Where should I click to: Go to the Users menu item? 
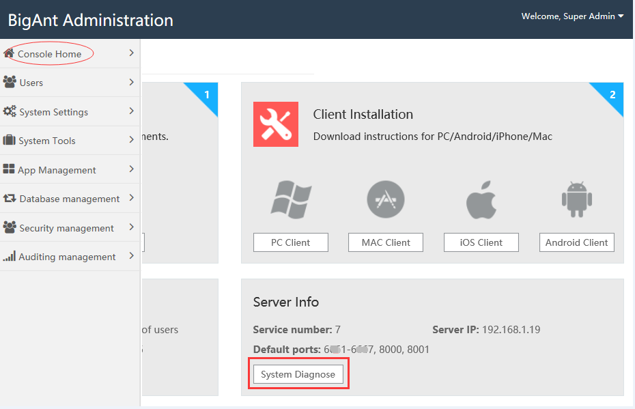[x=70, y=83]
